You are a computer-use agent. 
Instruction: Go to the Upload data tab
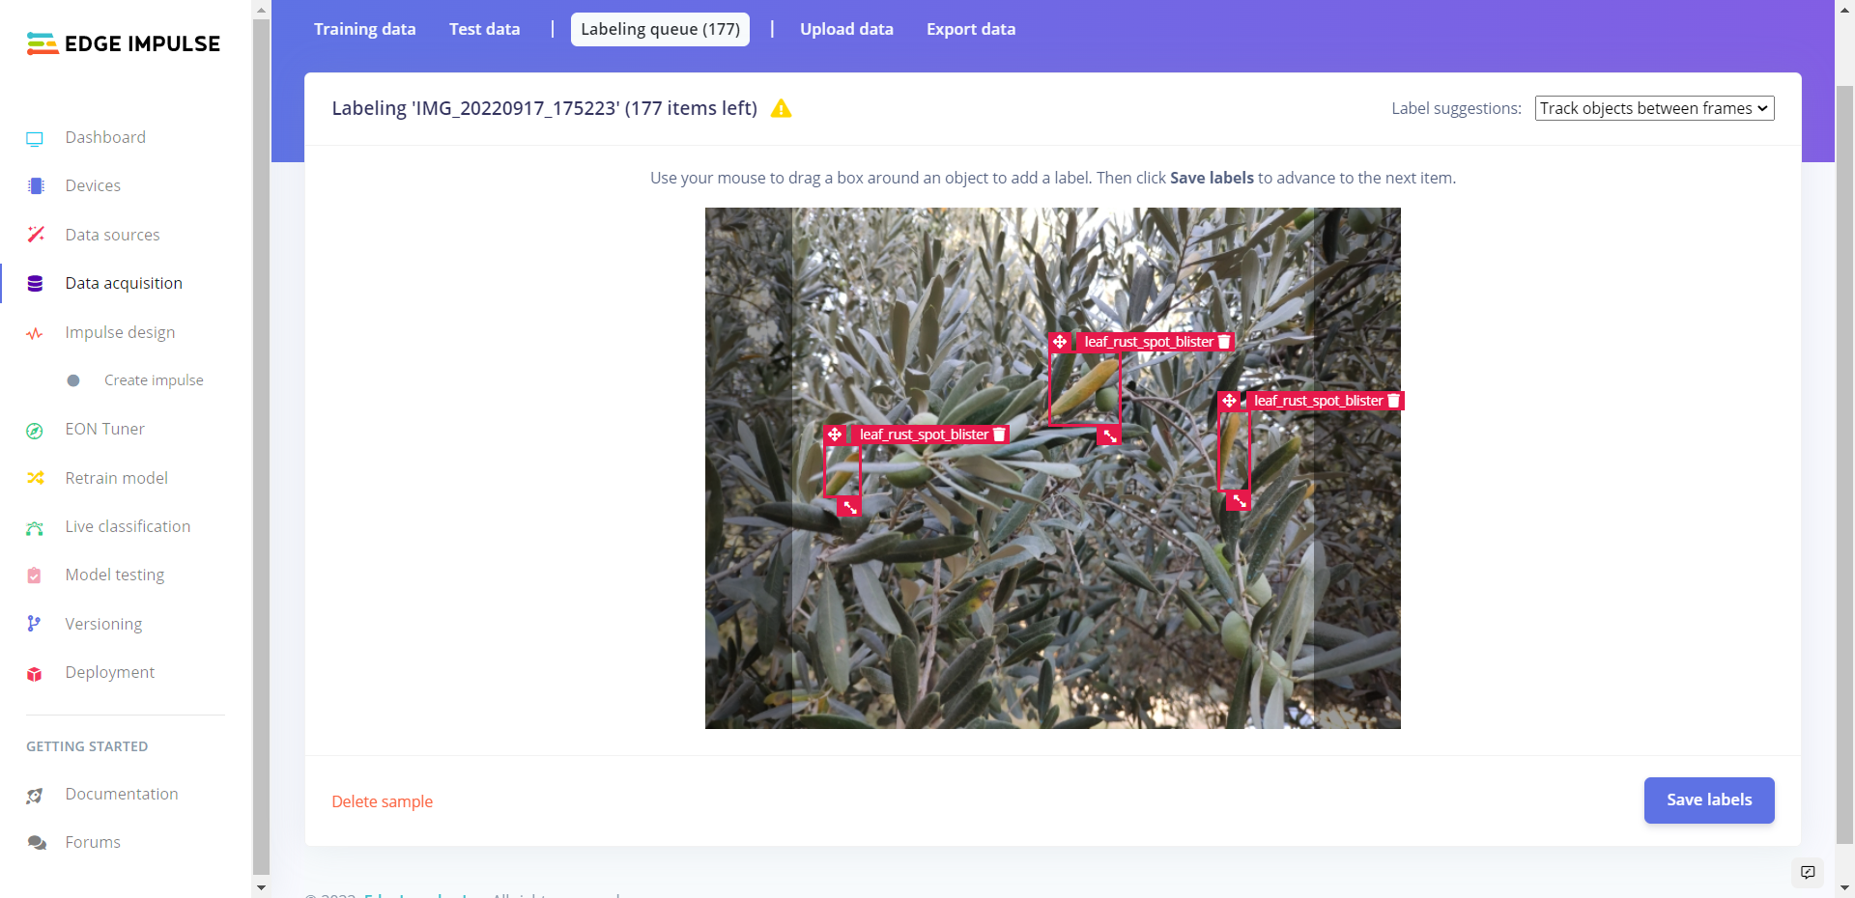click(x=846, y=29)
